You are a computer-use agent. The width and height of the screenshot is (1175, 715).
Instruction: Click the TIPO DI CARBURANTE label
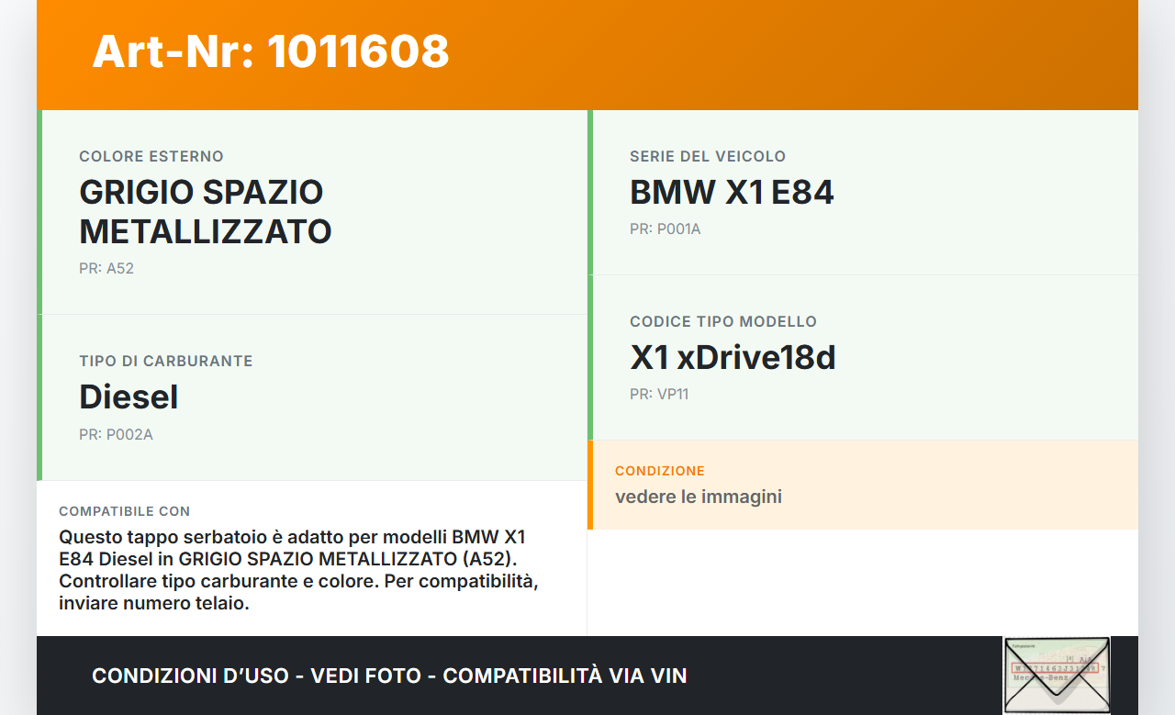pyautogui.click(x=166, y=362)
